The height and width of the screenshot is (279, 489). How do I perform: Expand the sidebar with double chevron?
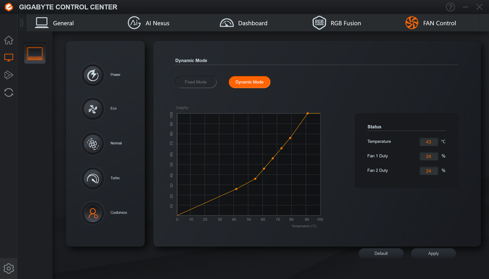point(21,23)
